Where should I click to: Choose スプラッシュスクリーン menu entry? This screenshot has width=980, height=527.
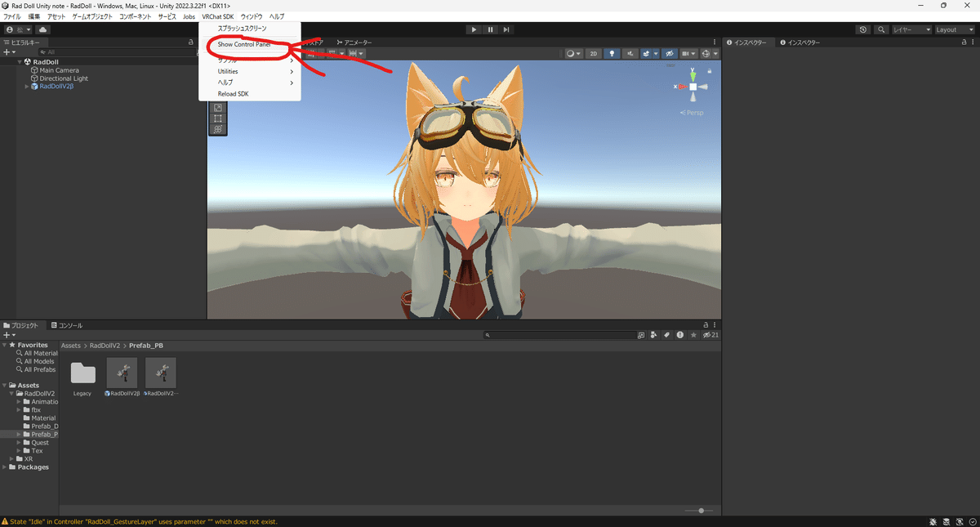(x=250, y=29)
